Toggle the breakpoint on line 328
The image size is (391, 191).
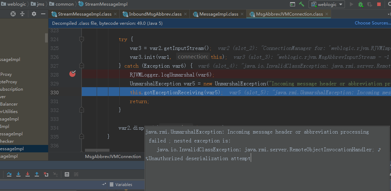(73, 74)
